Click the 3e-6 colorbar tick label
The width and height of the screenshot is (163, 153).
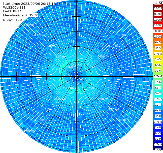pos(158,71)
